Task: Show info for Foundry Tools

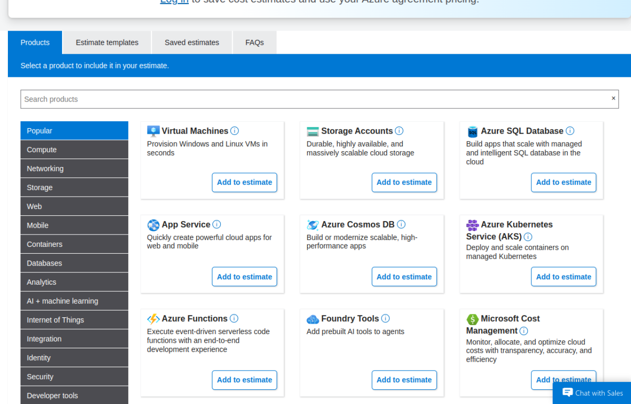Action: [x=386, y=318]
